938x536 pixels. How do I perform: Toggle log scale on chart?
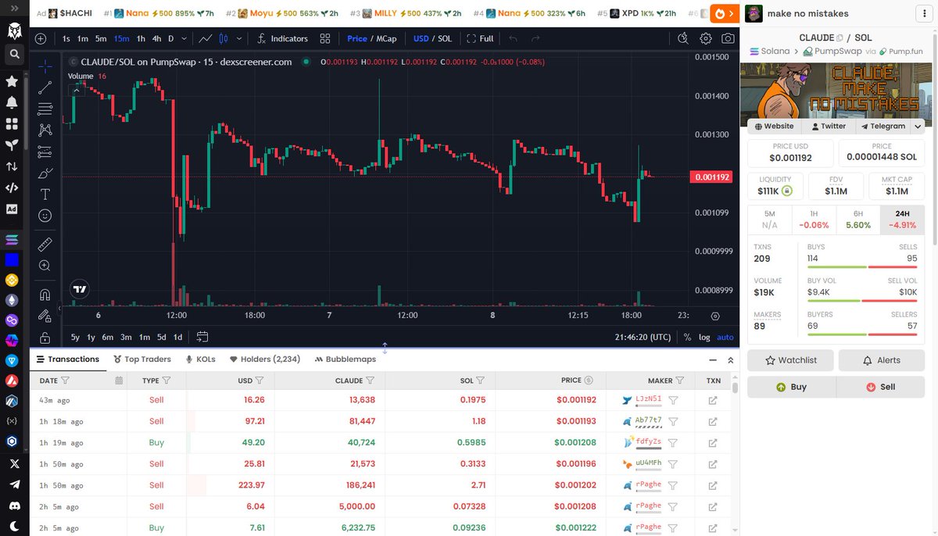click(704, 337)
